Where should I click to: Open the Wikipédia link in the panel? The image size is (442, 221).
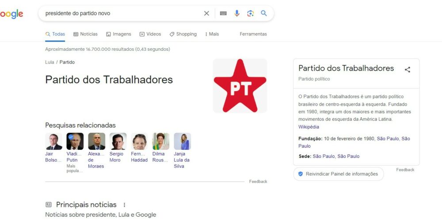point(309,127)
